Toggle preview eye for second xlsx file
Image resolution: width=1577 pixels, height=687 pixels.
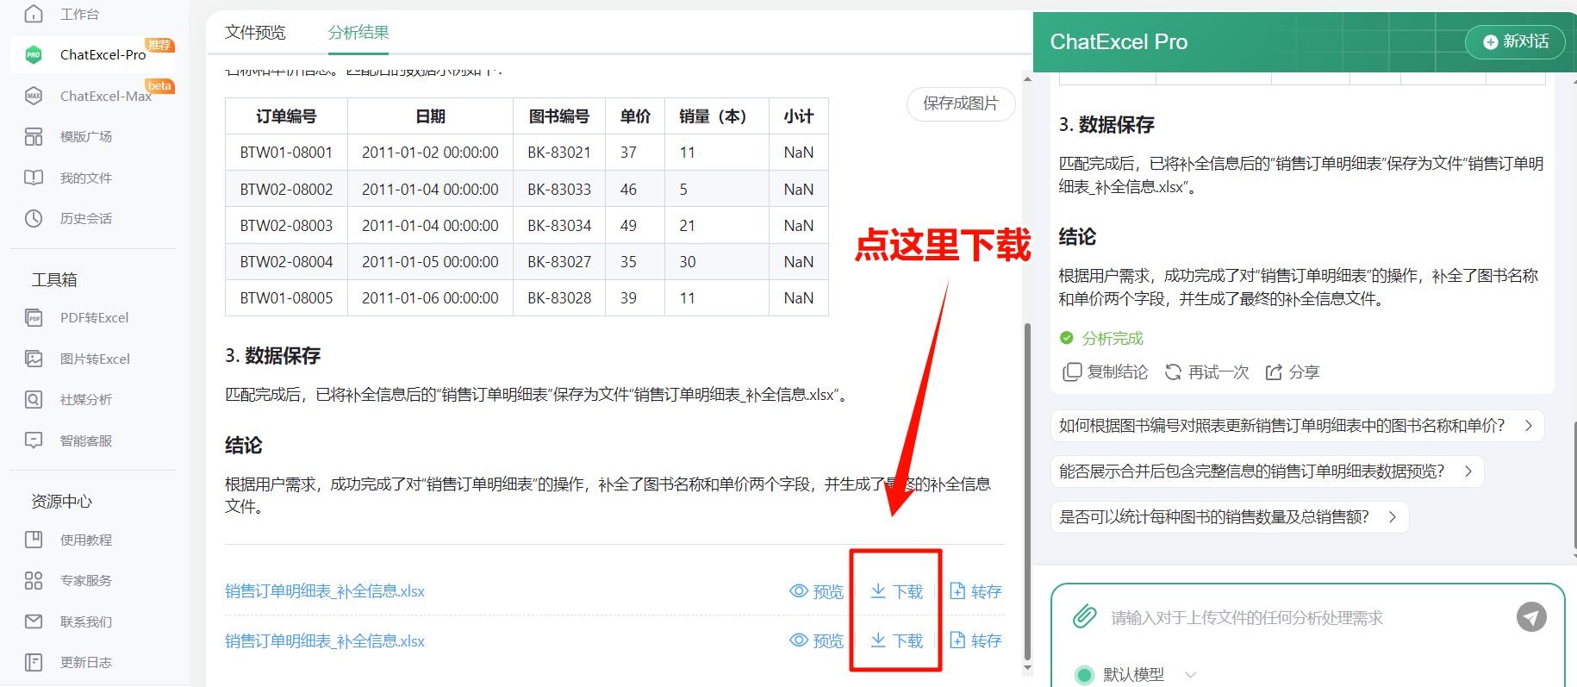[799, 640]
